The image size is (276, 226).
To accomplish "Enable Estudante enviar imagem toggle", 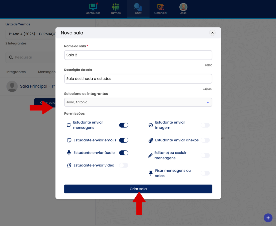I will (205, 125).
